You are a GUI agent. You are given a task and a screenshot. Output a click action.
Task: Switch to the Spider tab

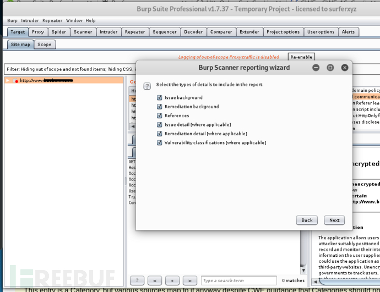pyautogui.click(x=58, y=32)
